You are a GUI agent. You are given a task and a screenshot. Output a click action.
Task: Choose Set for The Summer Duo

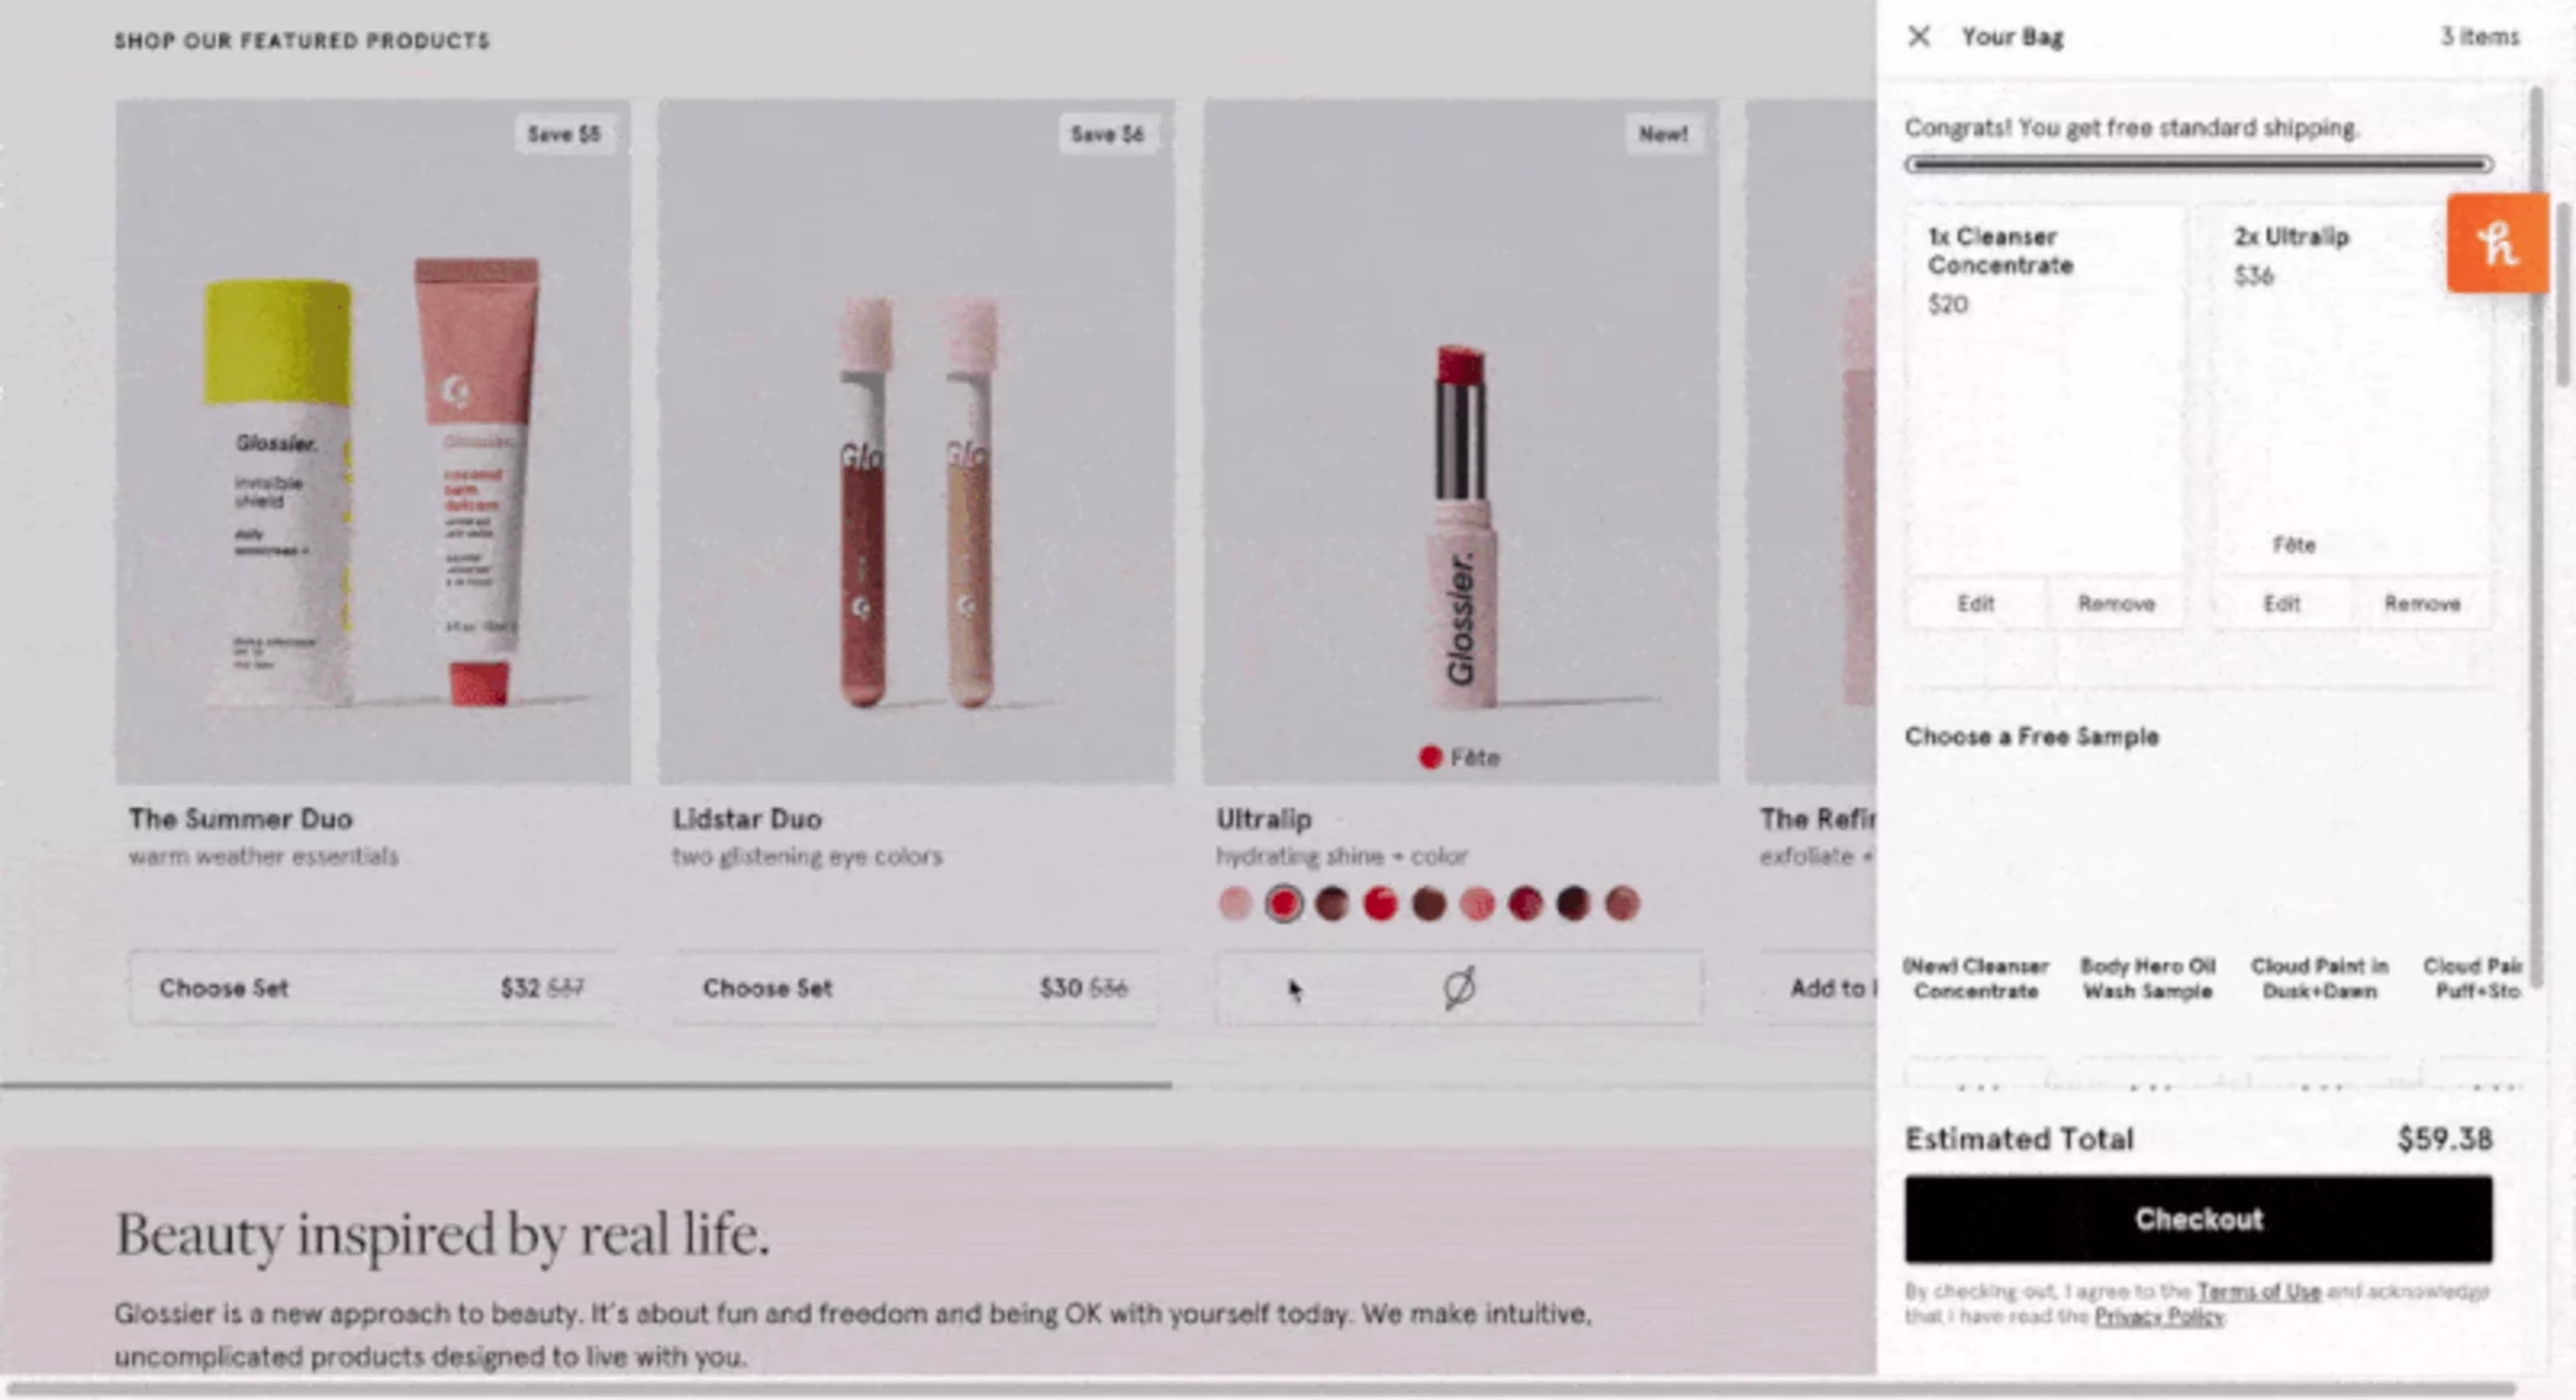tap(372, 988)
